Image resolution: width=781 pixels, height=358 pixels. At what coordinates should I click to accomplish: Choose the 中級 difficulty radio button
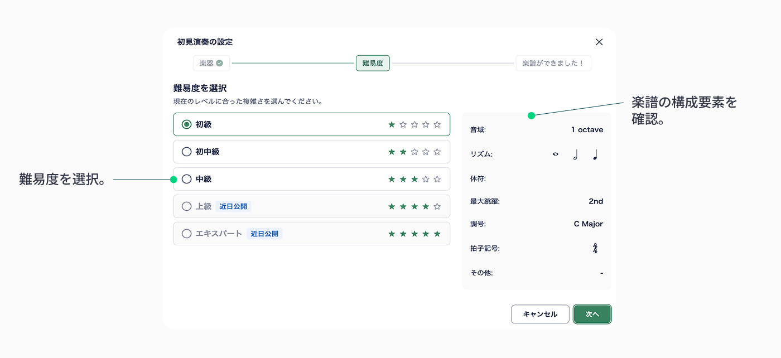tap(187, 179)
